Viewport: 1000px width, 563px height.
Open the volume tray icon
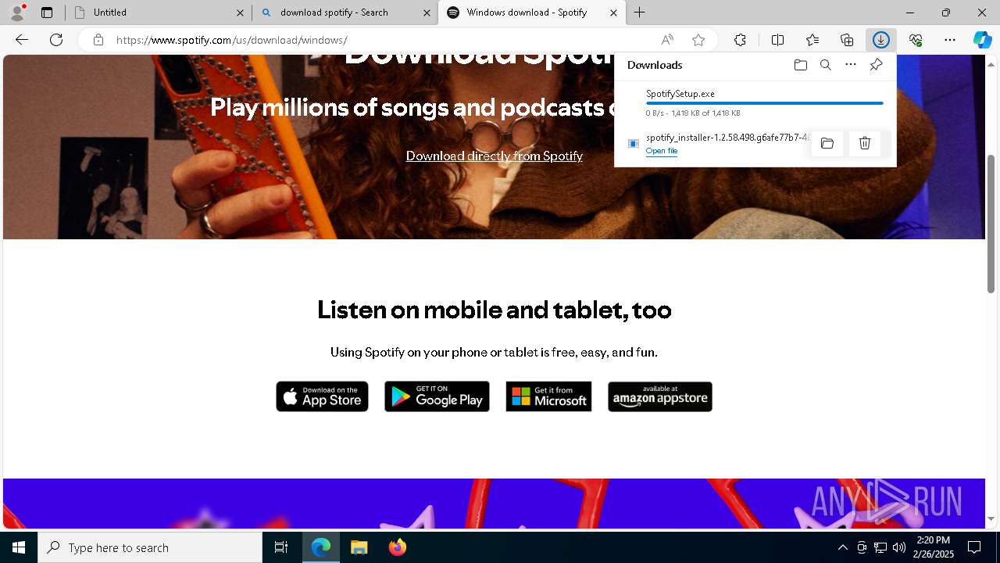pyautogui.click(x=899, y=547)
